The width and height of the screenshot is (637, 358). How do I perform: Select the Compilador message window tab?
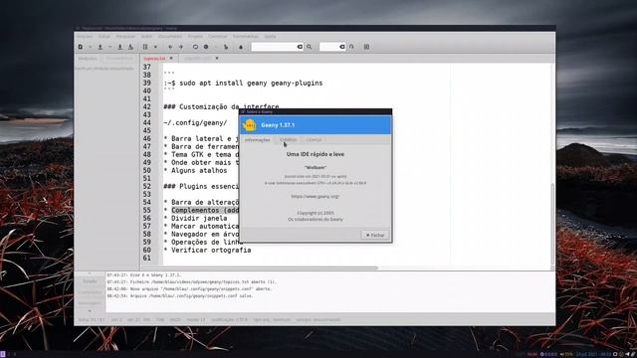click(x=90, y=292)
